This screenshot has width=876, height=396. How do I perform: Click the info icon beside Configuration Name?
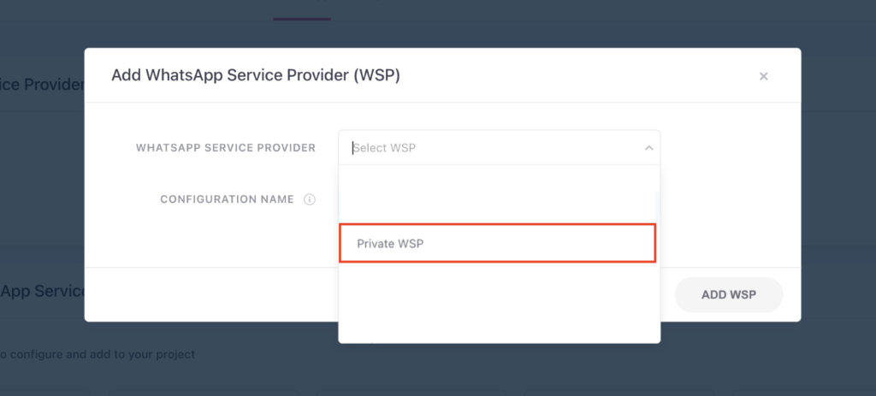click(310, 199)
